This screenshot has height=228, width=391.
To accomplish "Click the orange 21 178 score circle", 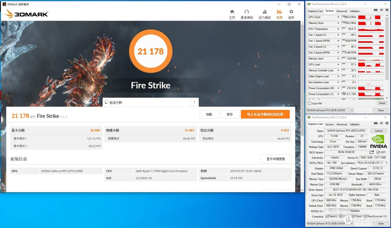I will [151, 51].
